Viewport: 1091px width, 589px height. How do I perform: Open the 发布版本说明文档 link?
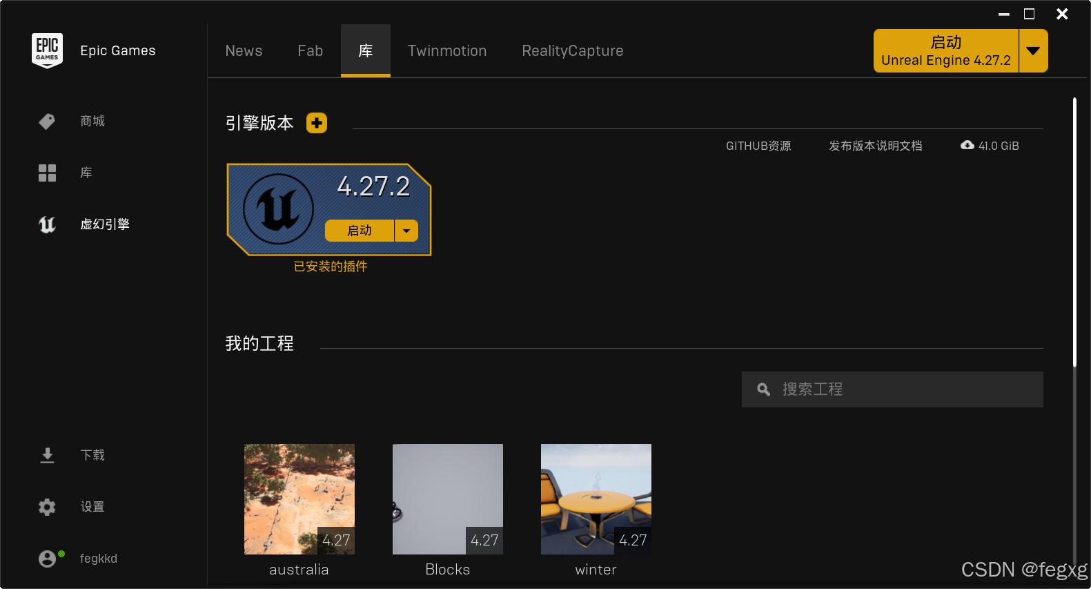coord(876,146)
